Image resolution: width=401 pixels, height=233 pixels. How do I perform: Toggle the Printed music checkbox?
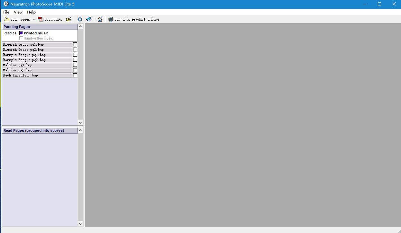click(x=21, y=33)
